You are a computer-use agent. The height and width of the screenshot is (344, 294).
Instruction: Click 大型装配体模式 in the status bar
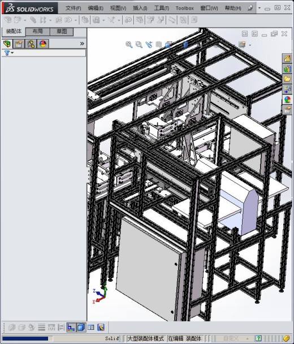click(x=145, y=338)
